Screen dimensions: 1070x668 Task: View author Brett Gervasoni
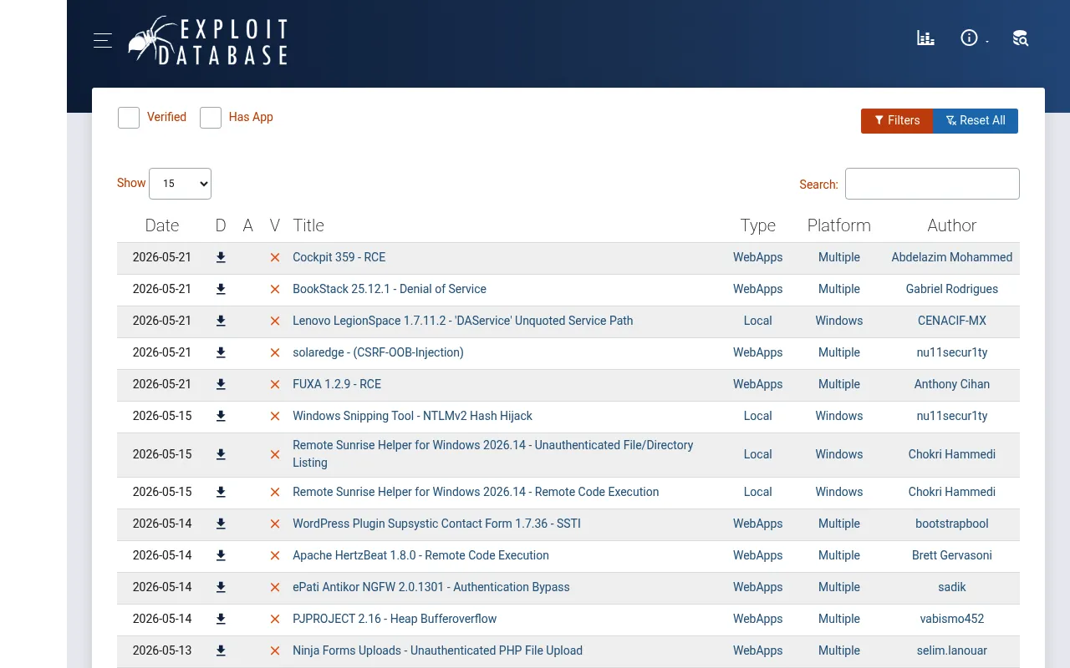pyautogui.click(x=952, y=555)
